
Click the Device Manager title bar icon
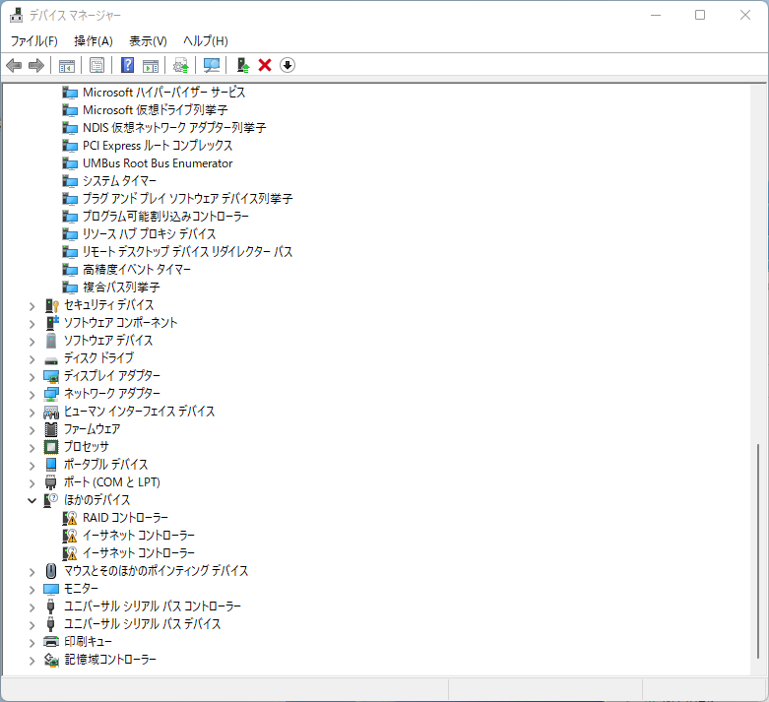(x=16, y=15)
